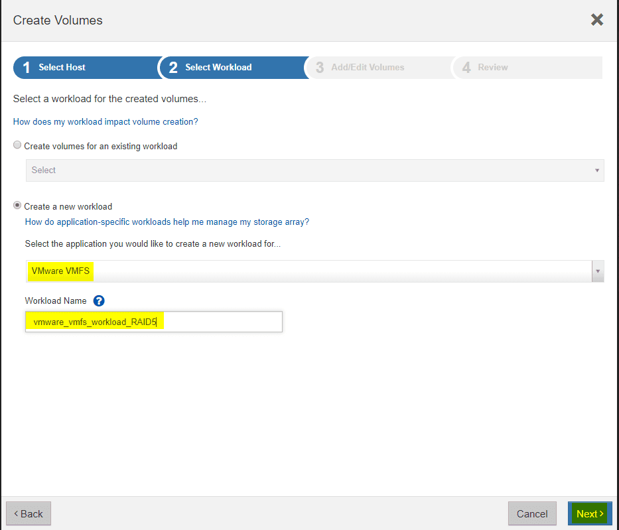
Task: Open the workload impact help link
Action: coord(106,123)
